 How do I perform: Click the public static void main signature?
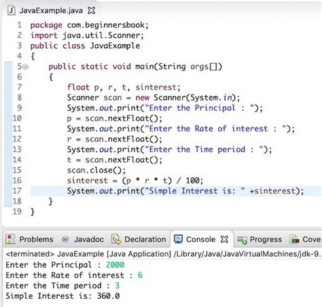(135, 67)
